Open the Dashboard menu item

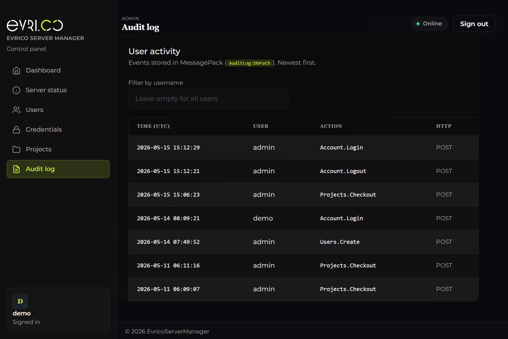coord(58,70)
